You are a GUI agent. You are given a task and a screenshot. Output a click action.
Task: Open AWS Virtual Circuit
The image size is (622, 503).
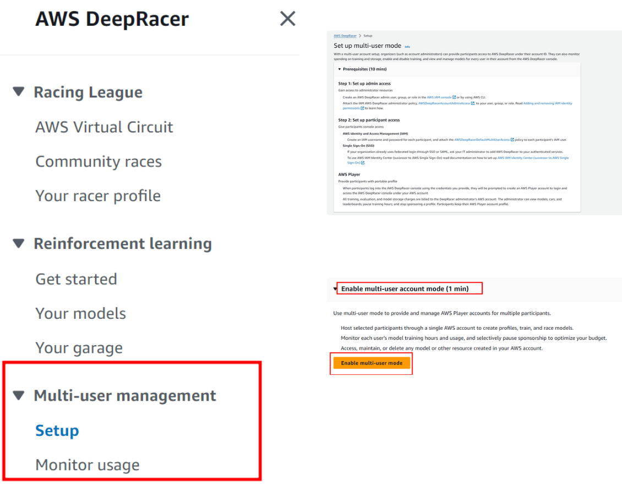click(x=104, y=127)
